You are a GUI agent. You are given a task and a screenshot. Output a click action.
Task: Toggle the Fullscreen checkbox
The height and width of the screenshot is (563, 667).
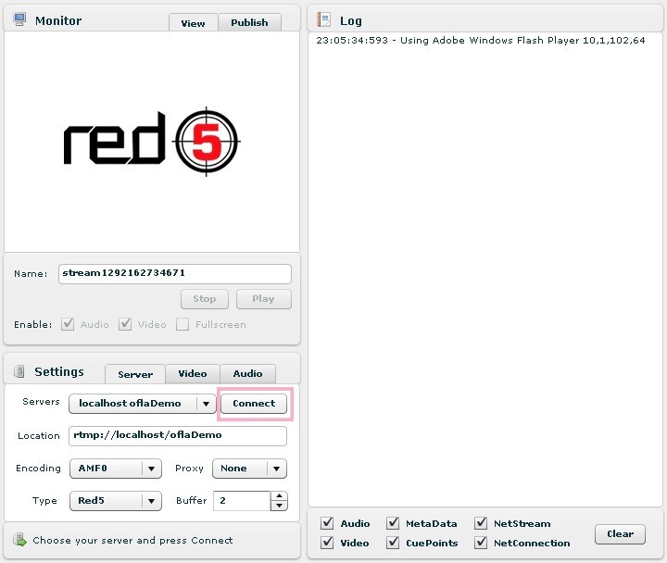(182, 324)
